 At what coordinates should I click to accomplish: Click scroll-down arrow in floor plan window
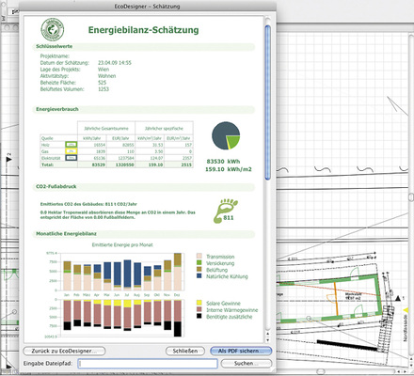click(x=411, y=366)
